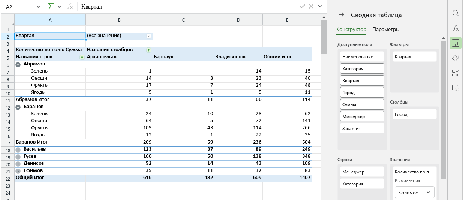
Task: Select column D header
Action: pos(238,20)
